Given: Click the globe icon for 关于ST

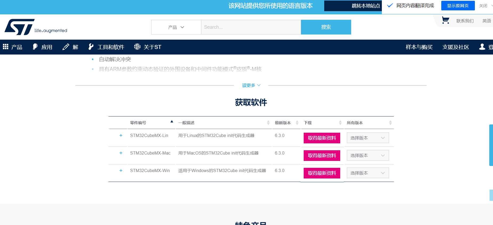Looking at the screenshot, I should (x=137, y=47).
